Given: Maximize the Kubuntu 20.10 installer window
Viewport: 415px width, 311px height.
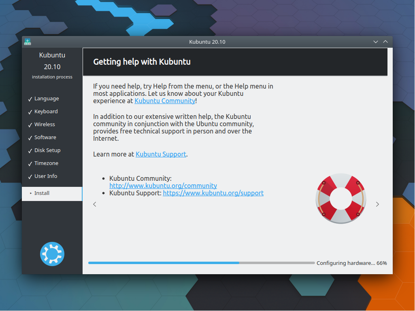Looking at the screenshot, I should (x=385, y=42).
